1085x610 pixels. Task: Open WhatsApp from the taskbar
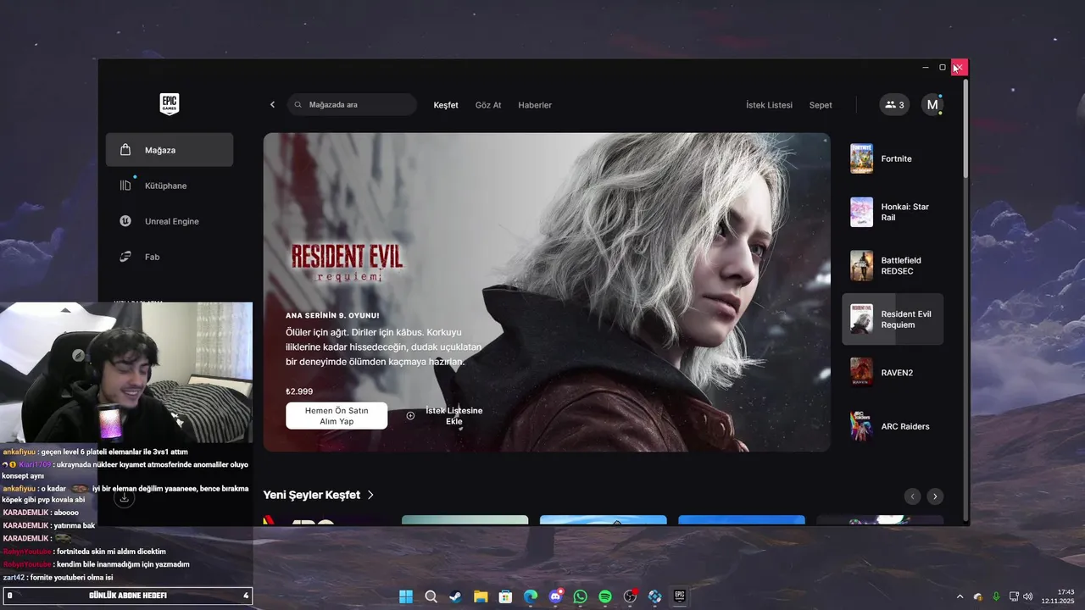pyautogui.click(x=580, y=596)
